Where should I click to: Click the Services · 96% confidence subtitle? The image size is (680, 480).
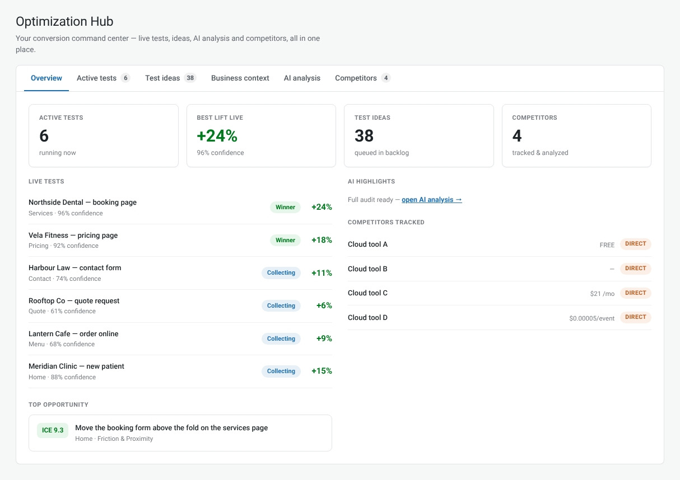[x=66, y=213]
